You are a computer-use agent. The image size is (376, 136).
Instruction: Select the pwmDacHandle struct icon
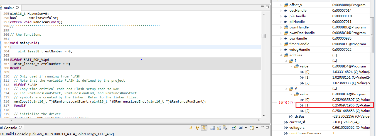pyautogui.click(x=286, y=33)
